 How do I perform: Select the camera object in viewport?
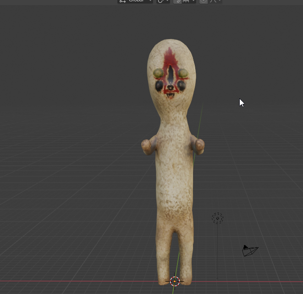[250, 251]
